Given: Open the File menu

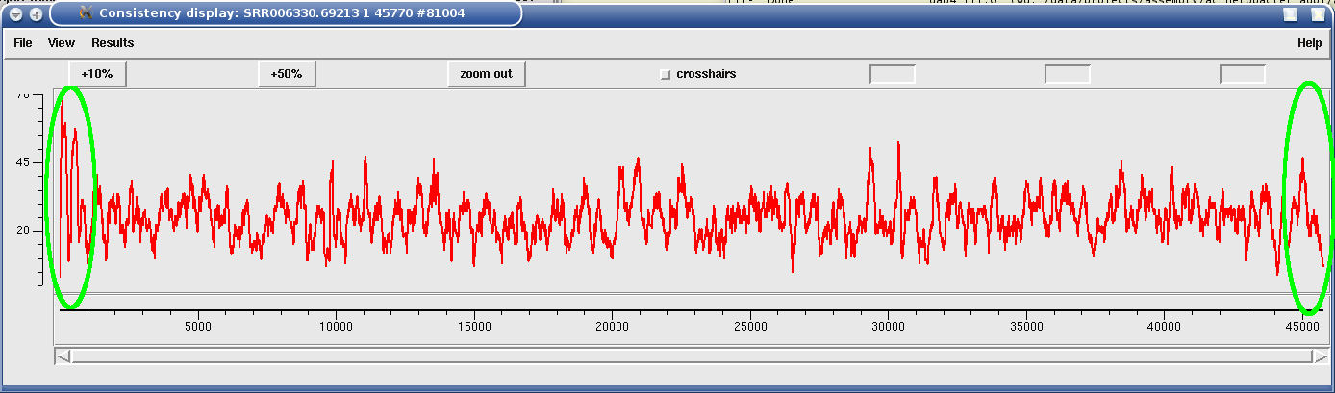Looking at the screenshot, I should click(x=23, y=43).
